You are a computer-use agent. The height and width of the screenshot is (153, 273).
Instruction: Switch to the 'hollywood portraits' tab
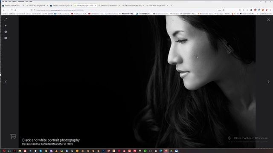coord(133,6)
